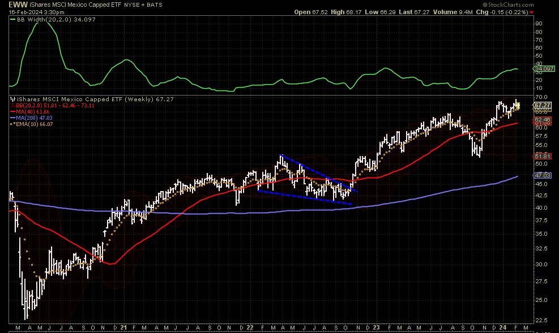The height and width of the screenshot is (333, 559).
Task: Click the 35.0 price axis label
Action: (x=541, y=233)
